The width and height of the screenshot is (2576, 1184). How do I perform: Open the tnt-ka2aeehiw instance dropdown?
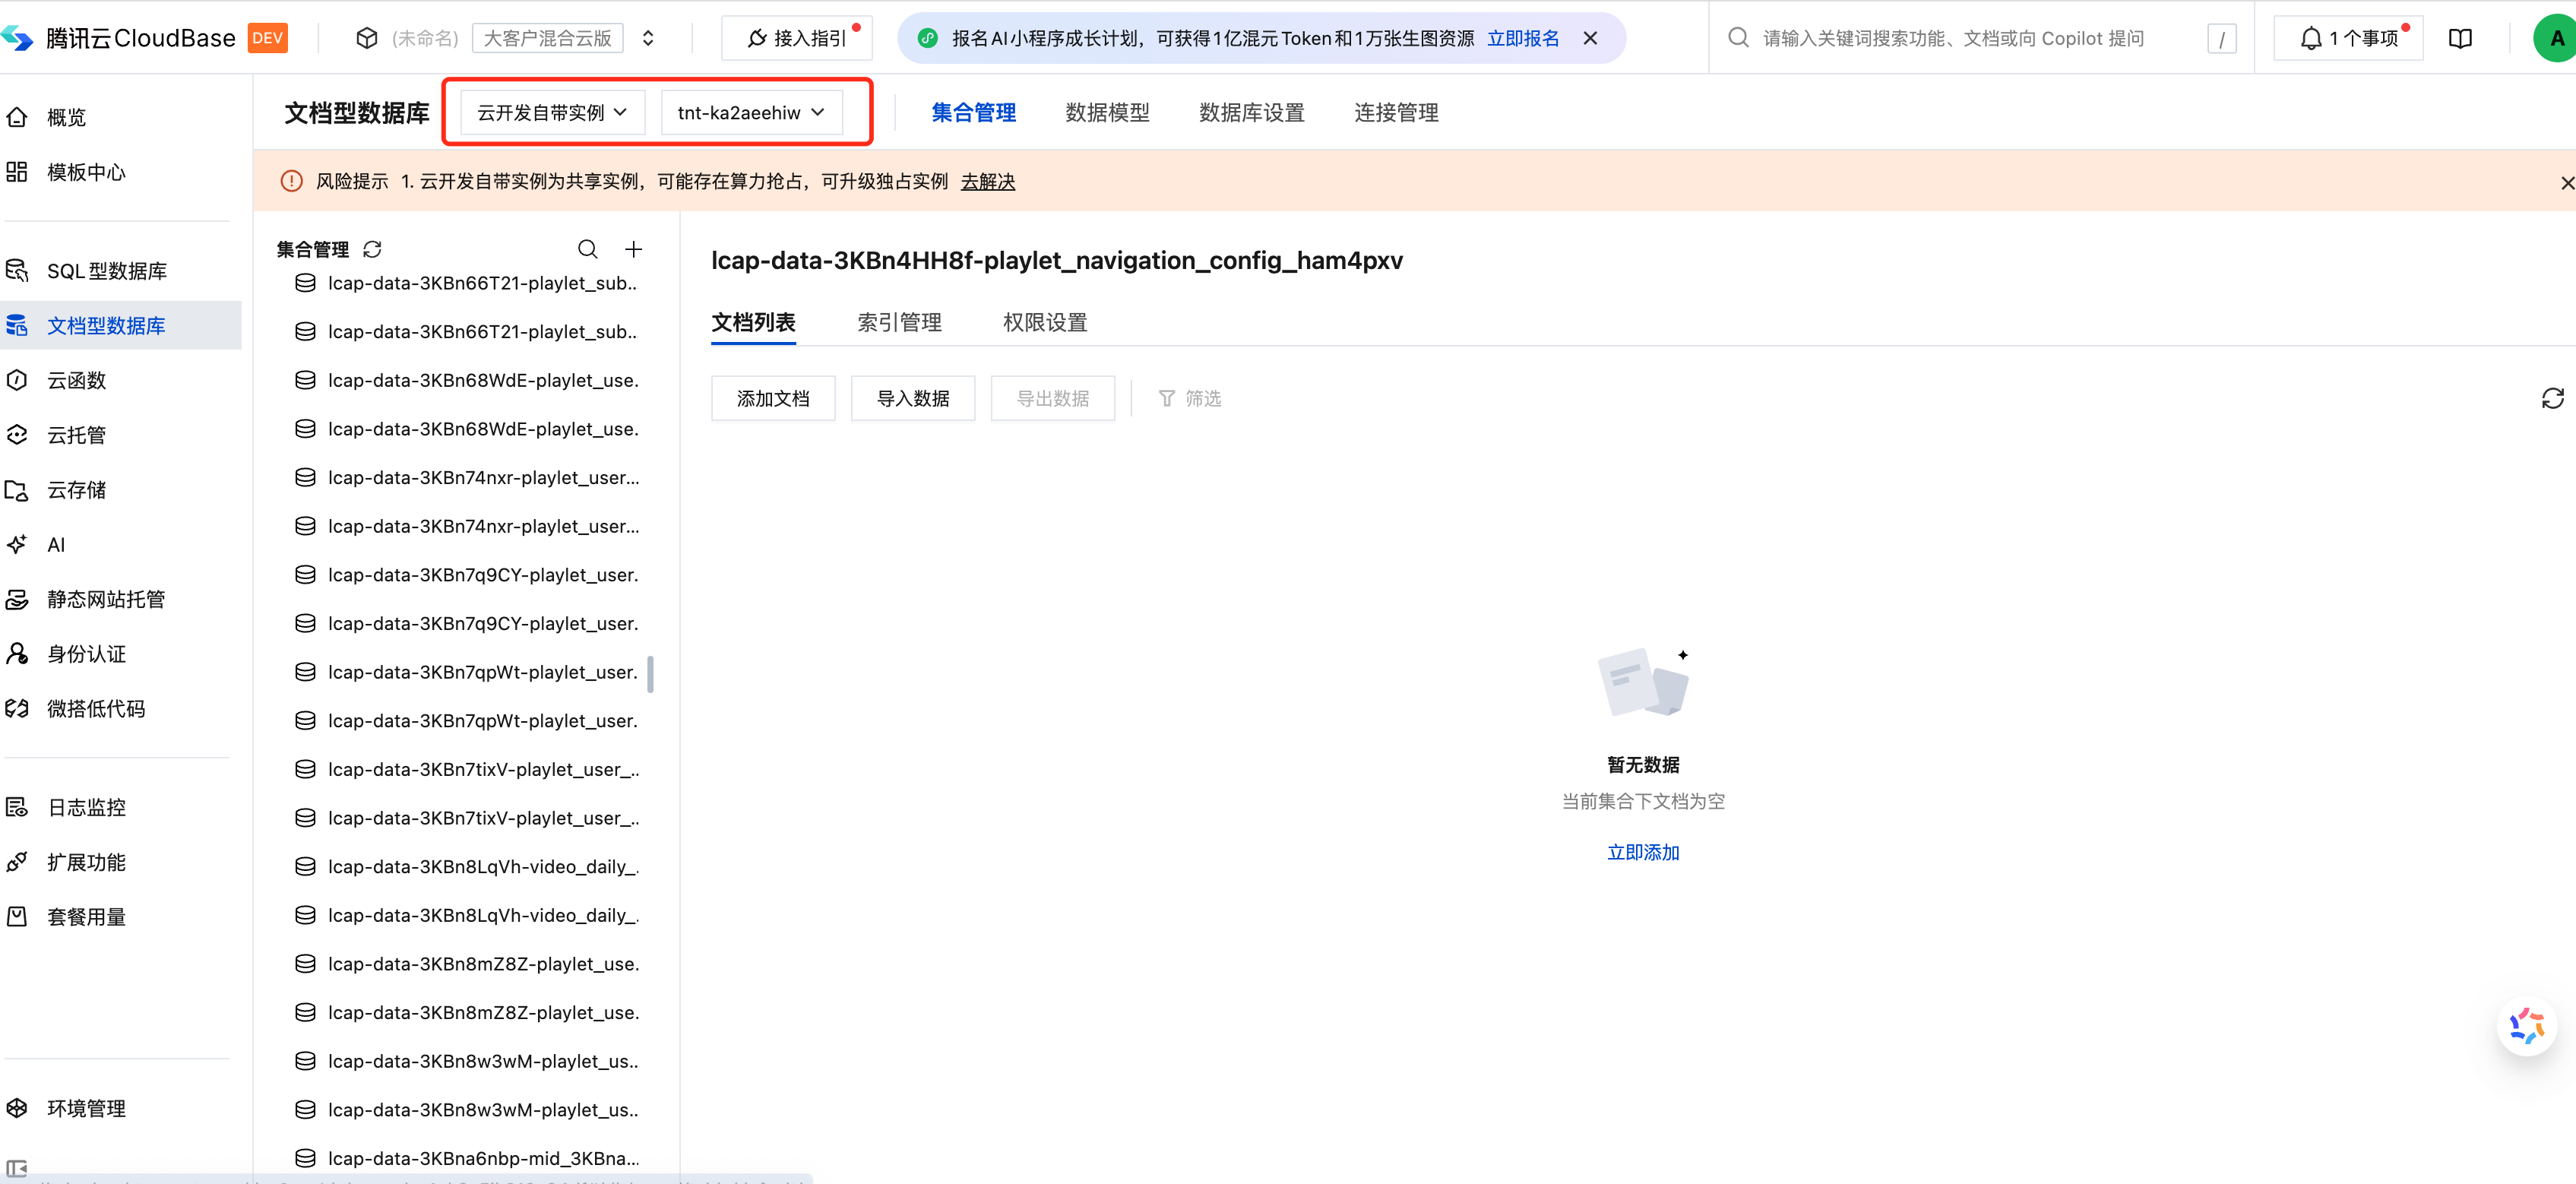[x=751, y=112]
